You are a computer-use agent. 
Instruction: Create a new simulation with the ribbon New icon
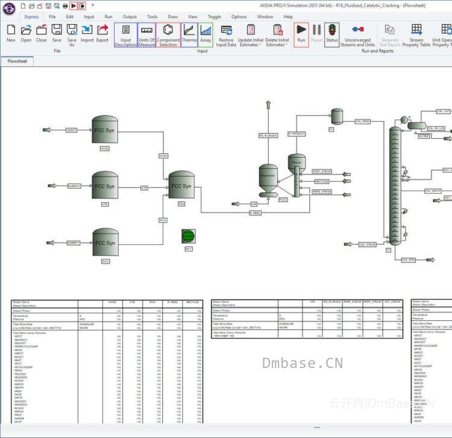pyautogui.click(x=11, y=33)
